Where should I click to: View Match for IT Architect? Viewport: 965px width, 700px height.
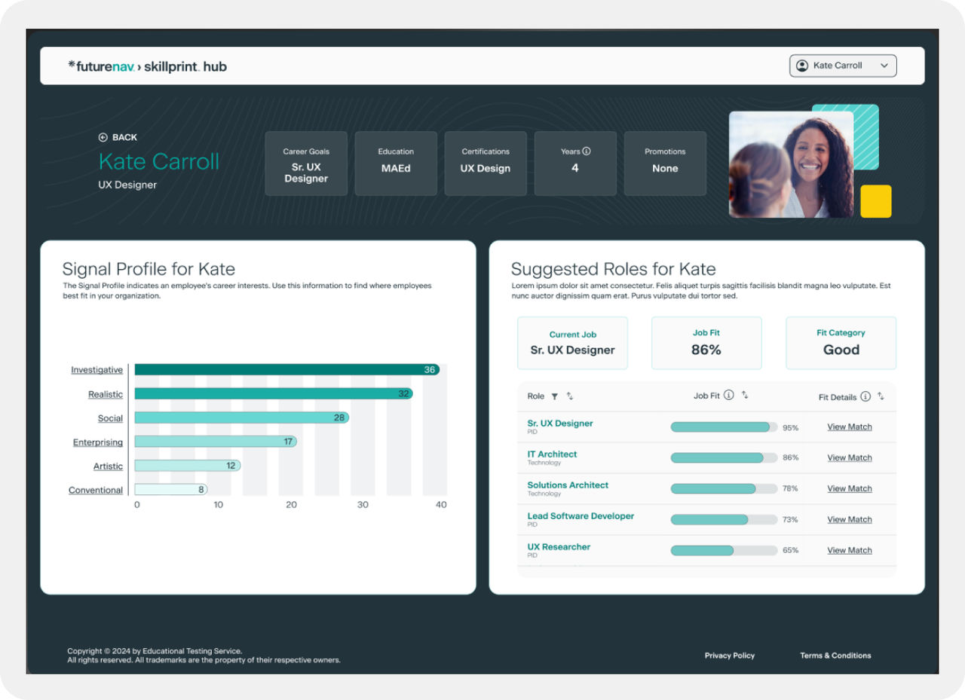pos(849,458)
